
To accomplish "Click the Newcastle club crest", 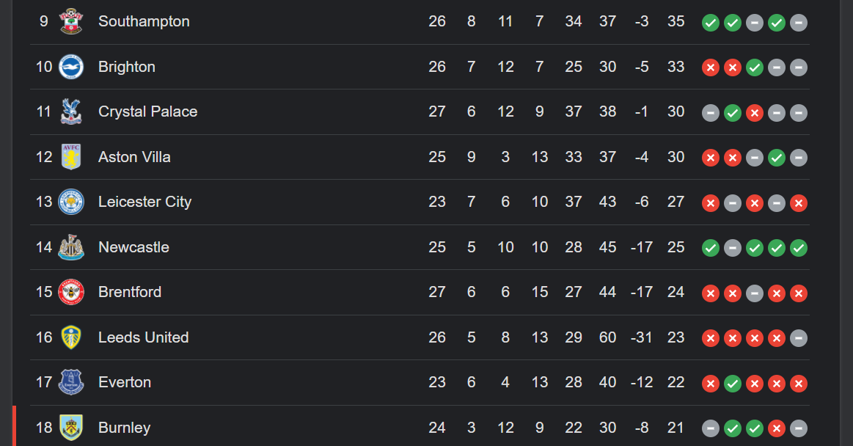I will point(70,247).
